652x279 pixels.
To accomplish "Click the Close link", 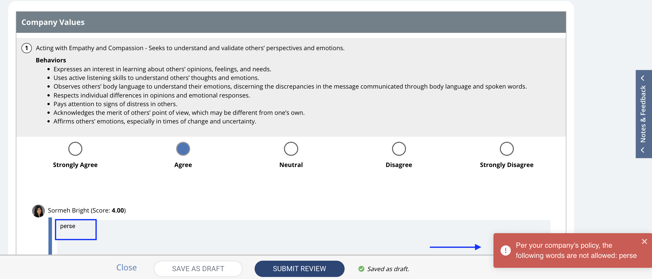I will pyautogui.click(x=126, y=268).
